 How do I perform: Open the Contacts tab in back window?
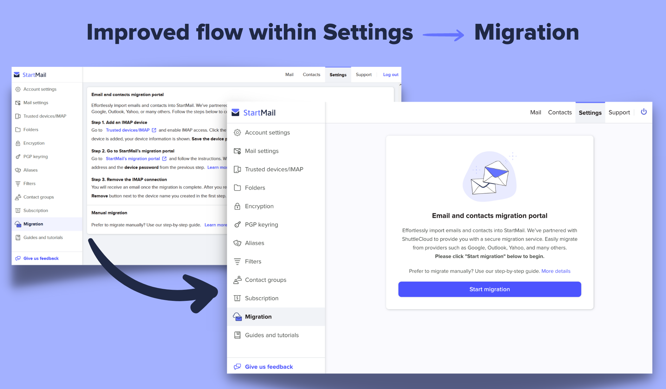tap(311, 75)
